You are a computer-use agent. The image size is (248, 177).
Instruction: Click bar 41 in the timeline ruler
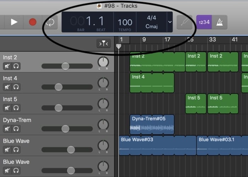click(235, 40)
